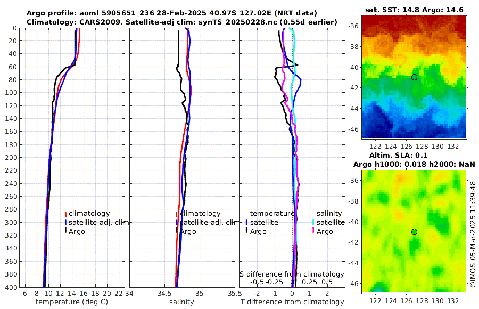Image resolution: width=479 pixels, height=309 pixels.
Task: Click the Argo h1000 h2000 values line
Action: [414, 164]
